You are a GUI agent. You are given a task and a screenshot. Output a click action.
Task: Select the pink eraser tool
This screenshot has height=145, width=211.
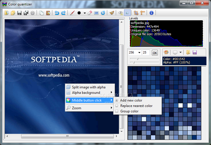click(x=90, y=13)
